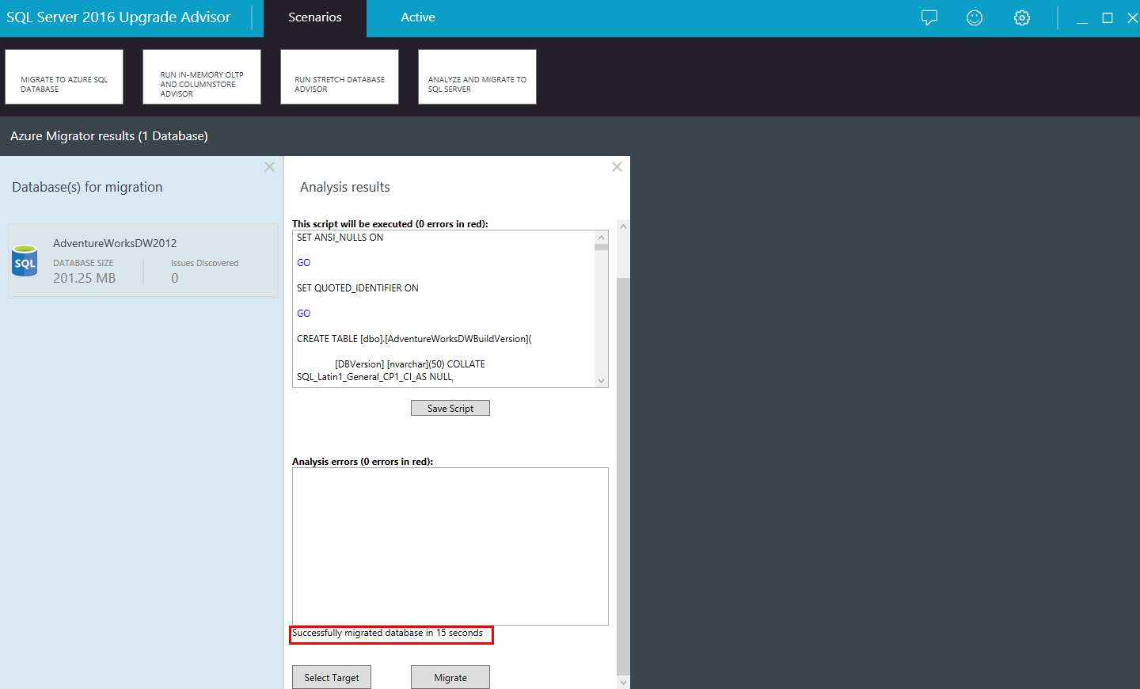
Task: Click inside the Analysis errors text box
Action: tap(450, 546)
